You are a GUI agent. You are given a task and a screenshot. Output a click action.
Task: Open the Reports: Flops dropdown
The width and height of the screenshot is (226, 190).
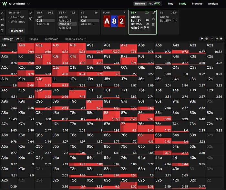pyautogui.click(x=76, y=39)
